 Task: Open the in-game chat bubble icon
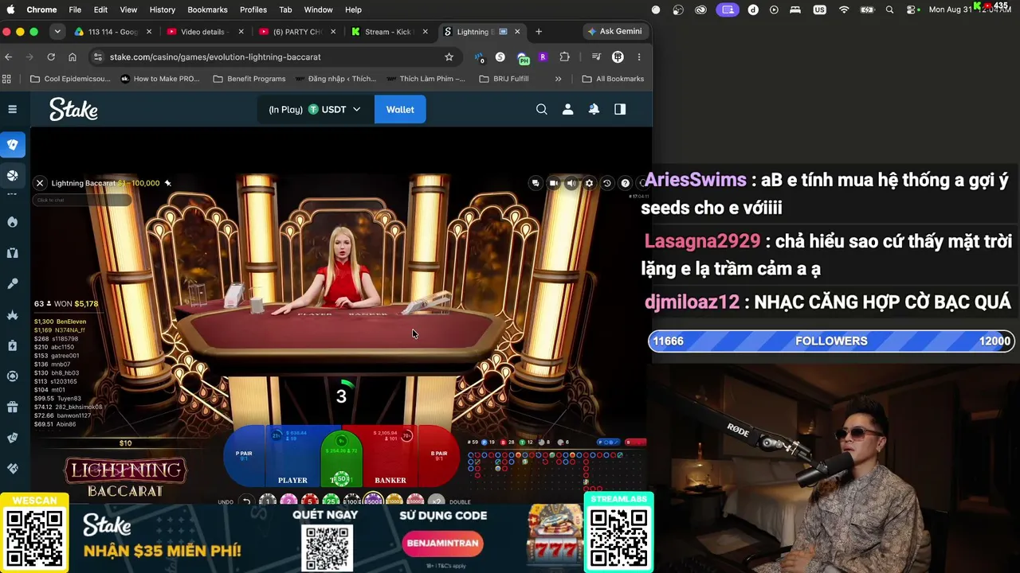(x=535, y=183)
